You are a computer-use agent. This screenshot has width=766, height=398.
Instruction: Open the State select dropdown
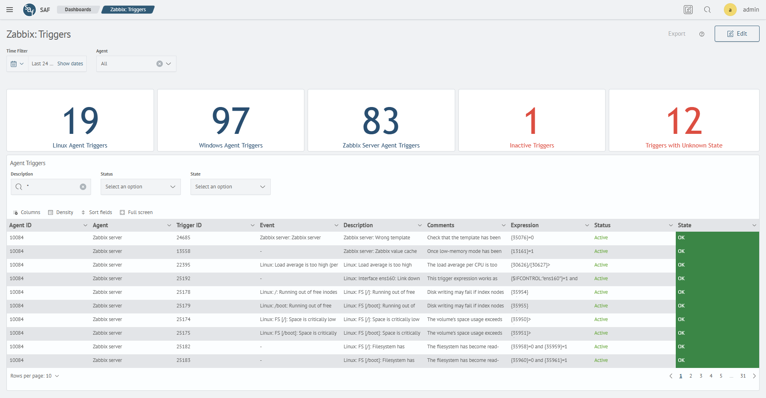coord(230,187)
